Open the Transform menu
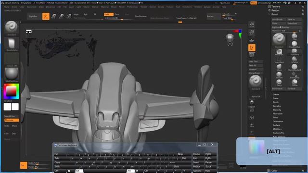The width and height of the screenshot is (308, 173). [187, 7]
